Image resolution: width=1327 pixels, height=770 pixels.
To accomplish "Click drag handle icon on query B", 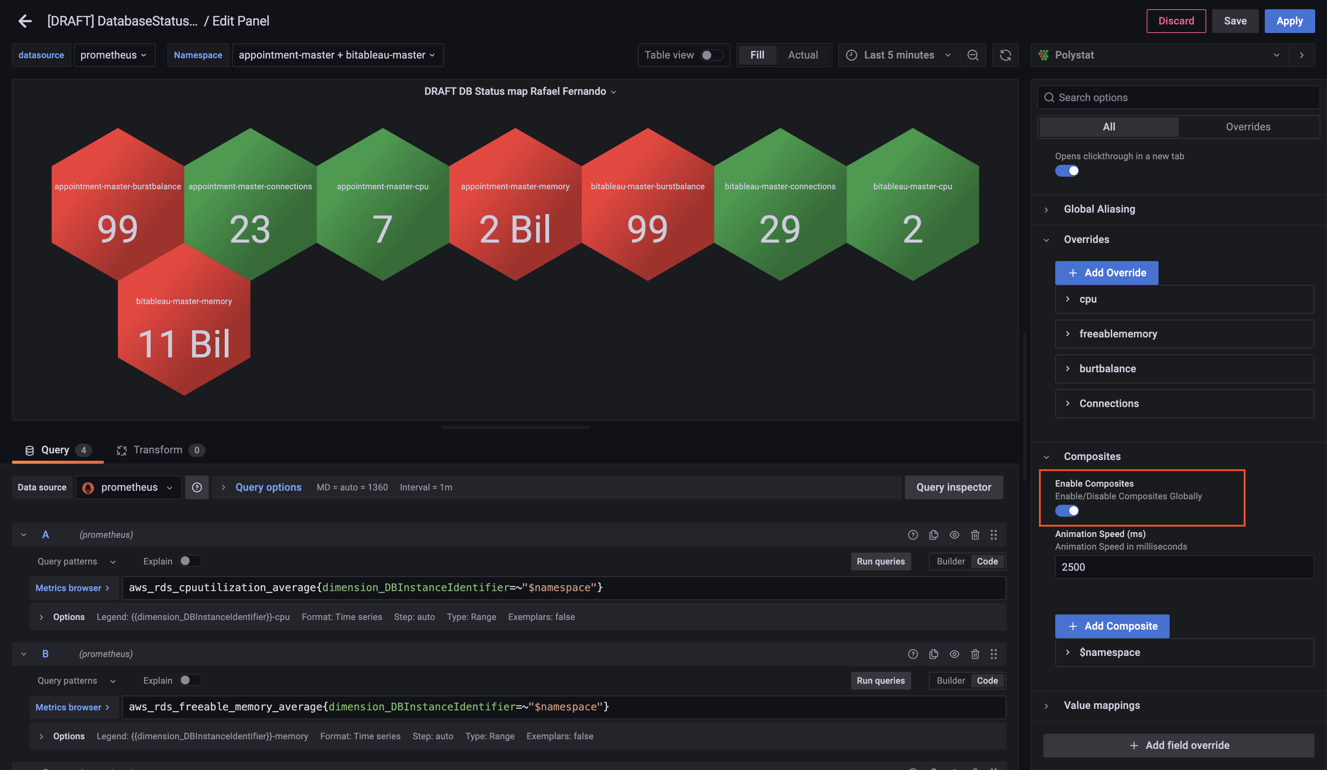I will [994, 654].
